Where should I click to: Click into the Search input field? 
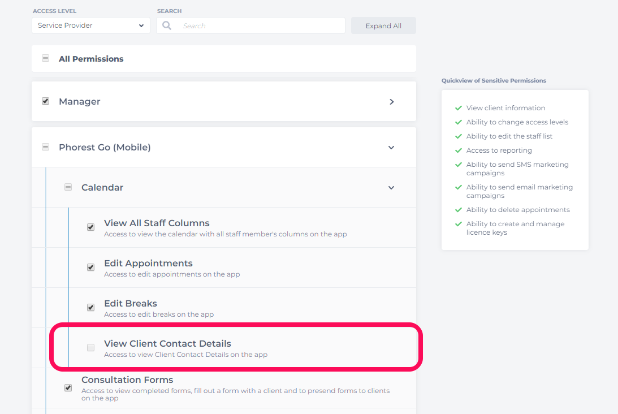coord(250,25)
